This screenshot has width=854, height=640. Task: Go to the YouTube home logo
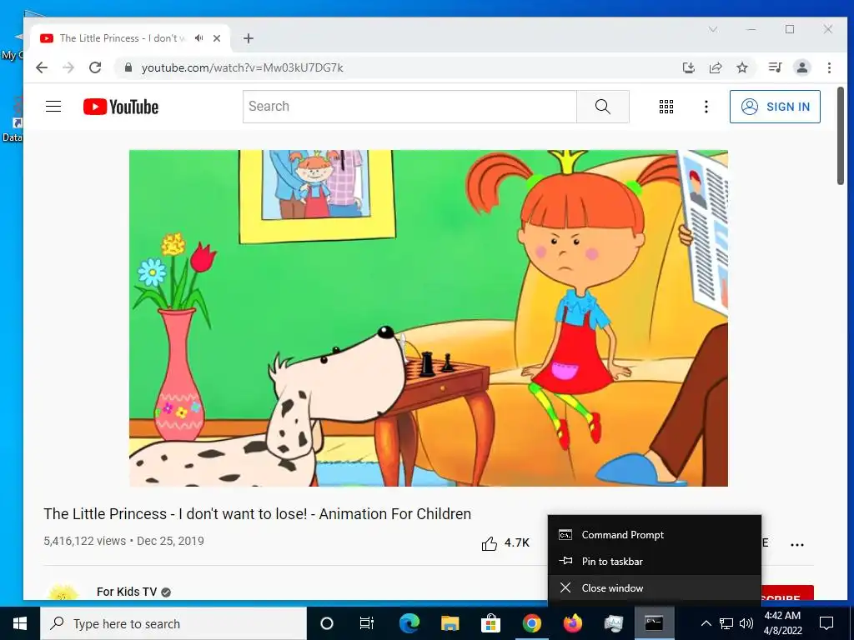point(121,107)
